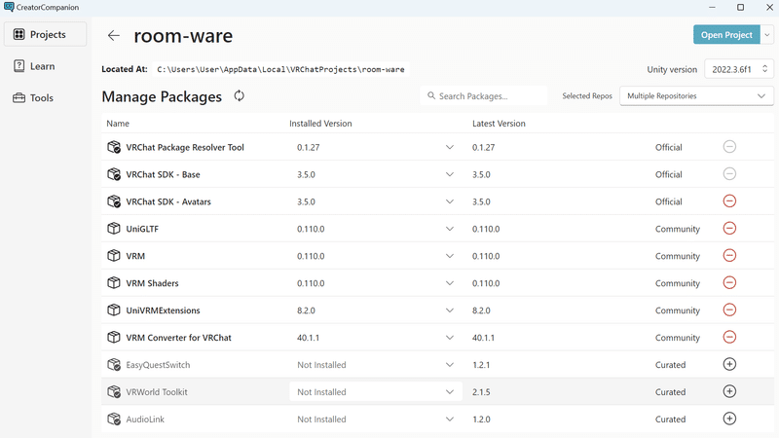Screen dimensions: 779x438
Task: Open the Learn sidebar section
Action: (45, 66)
